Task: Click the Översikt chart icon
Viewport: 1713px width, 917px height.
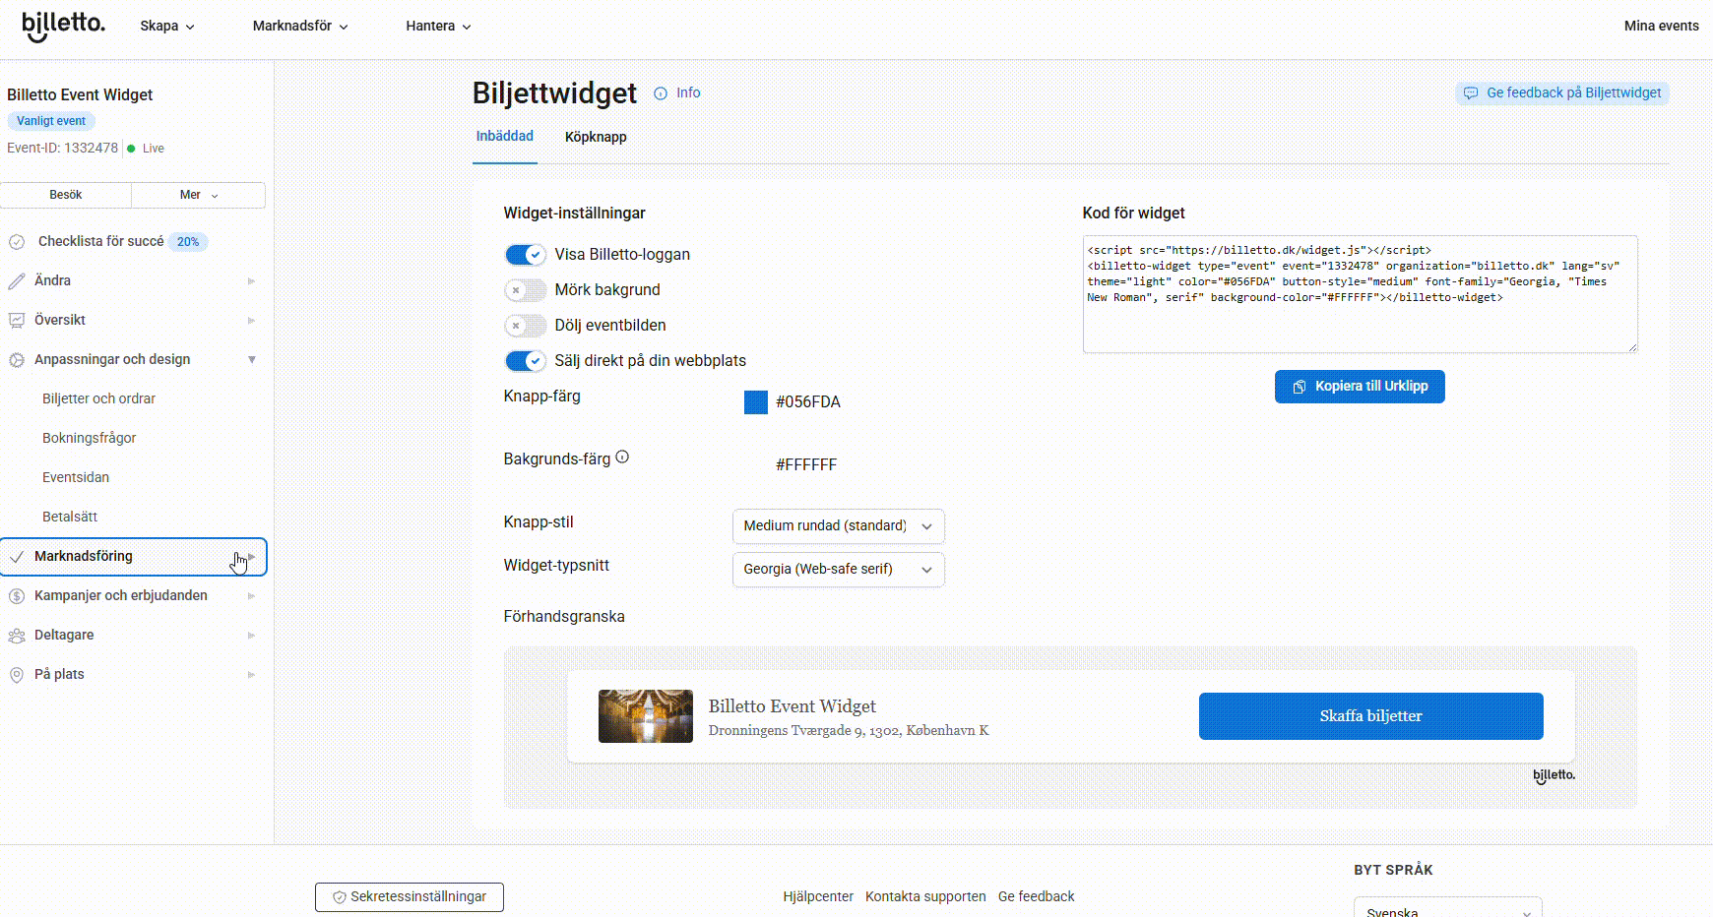Action: coord(17,321)
